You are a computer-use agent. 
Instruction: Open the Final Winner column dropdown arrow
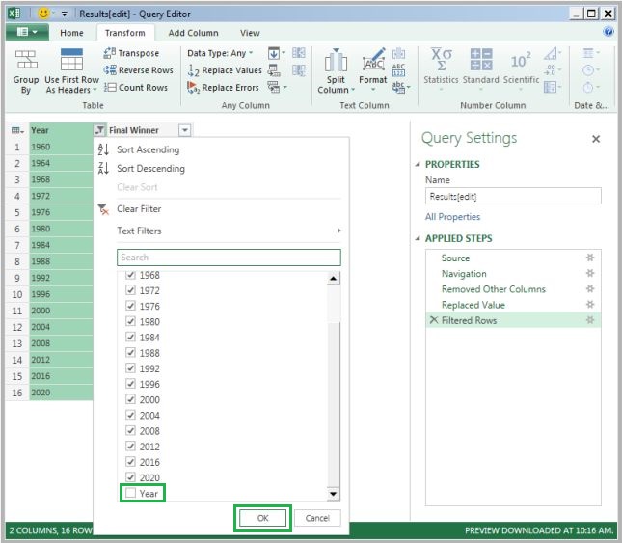click(x=184, y=130)
